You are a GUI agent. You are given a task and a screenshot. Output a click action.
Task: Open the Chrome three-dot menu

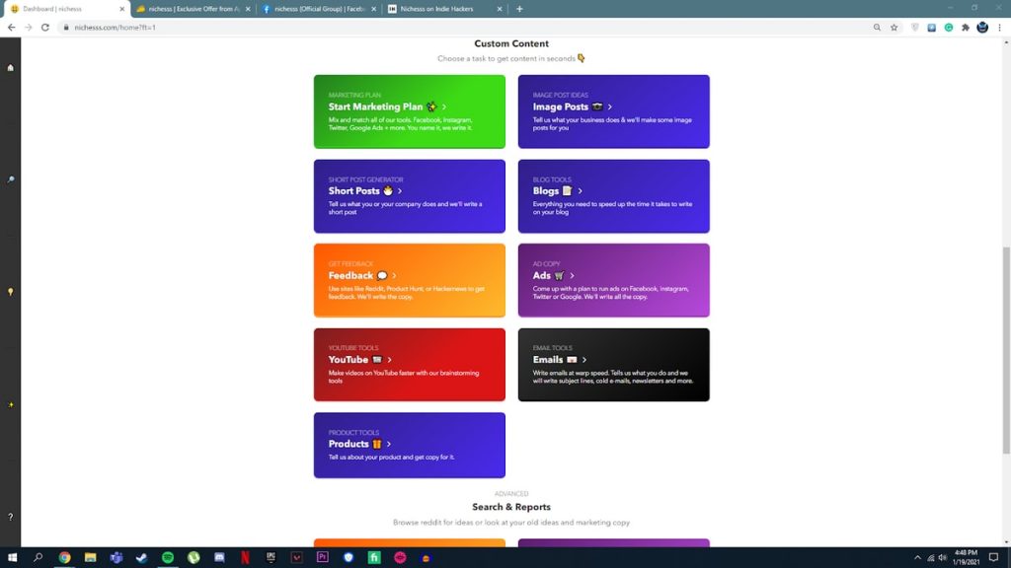pos(999,28)
